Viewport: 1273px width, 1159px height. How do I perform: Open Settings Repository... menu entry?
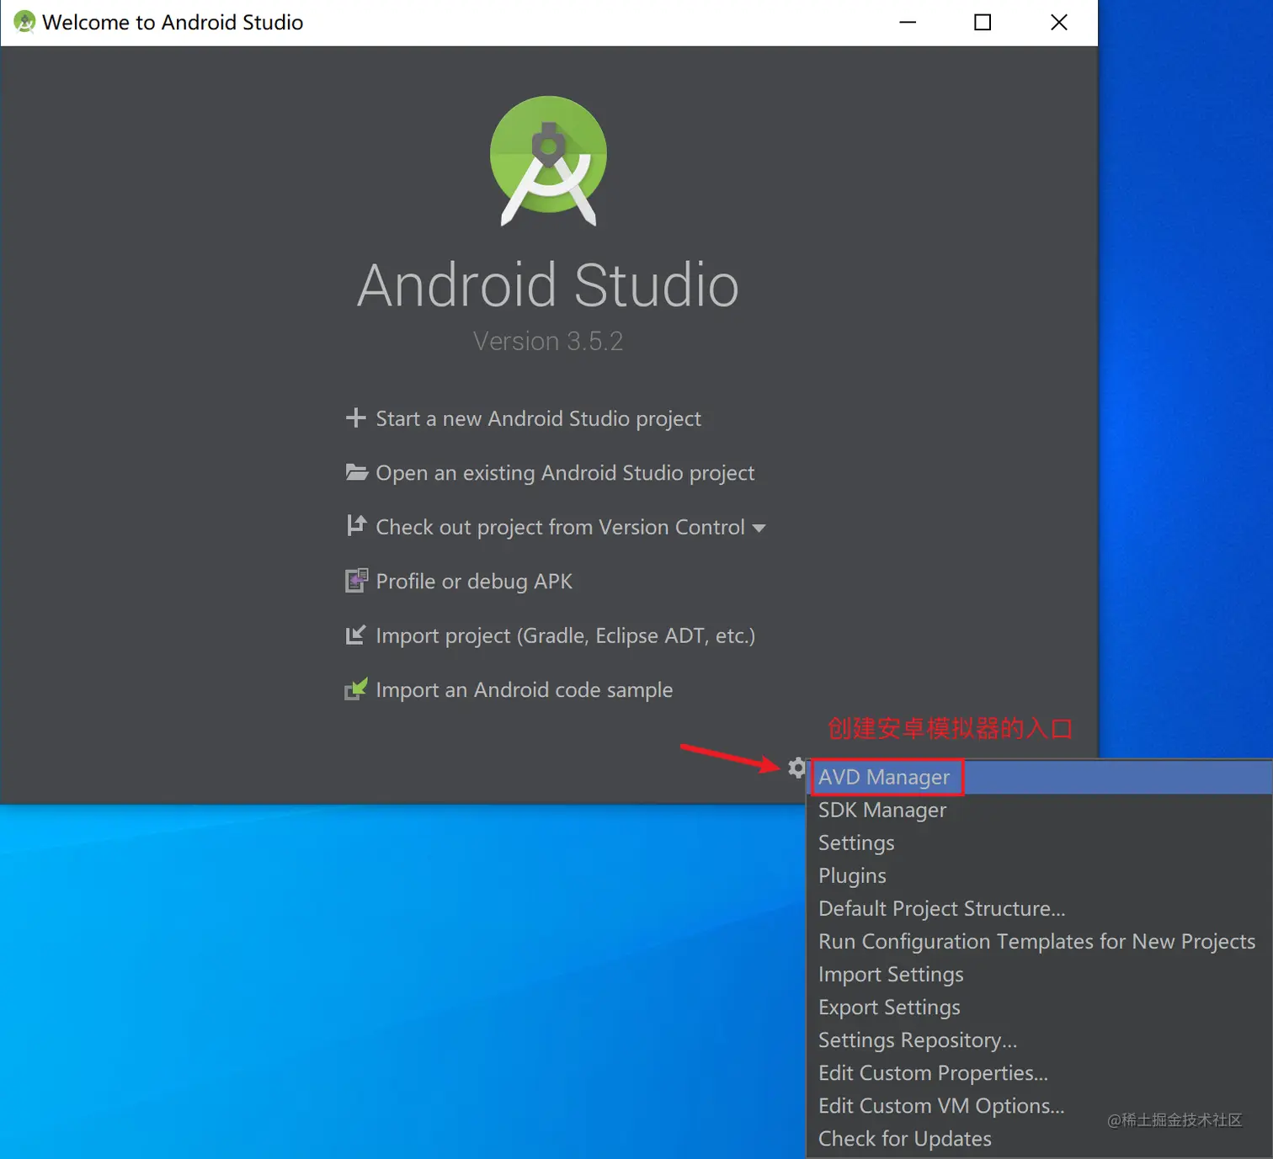coord(1040,1039)
